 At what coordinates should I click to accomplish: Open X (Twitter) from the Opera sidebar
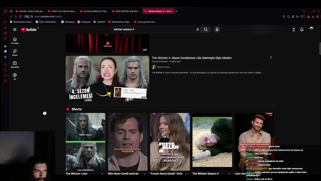coord(6,57)
